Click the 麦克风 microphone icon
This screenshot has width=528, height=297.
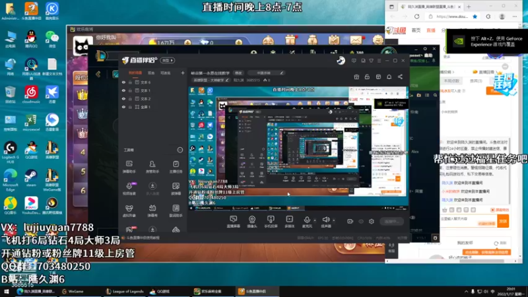pos(307,220)
